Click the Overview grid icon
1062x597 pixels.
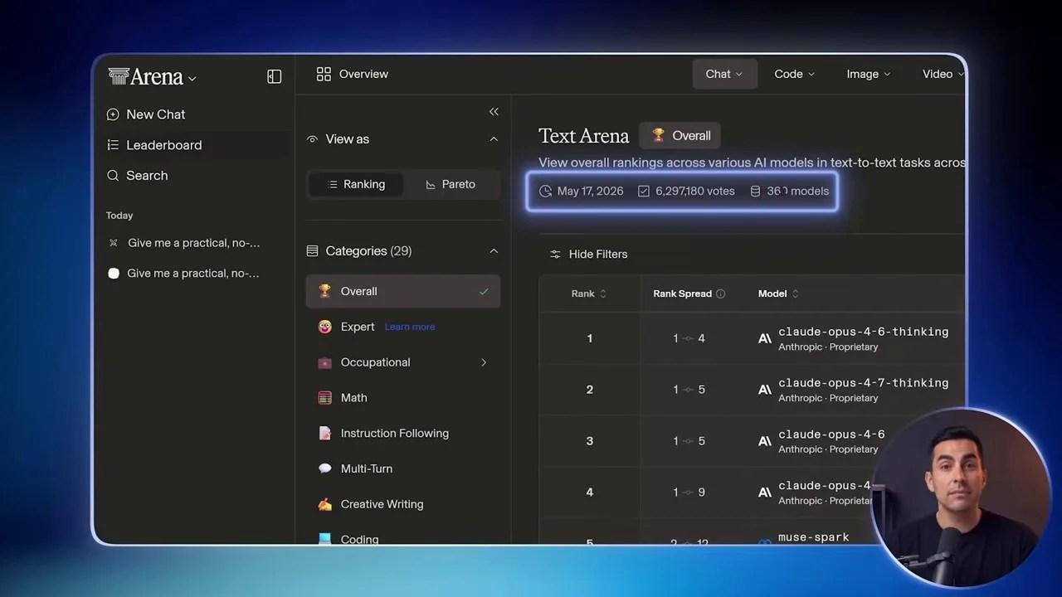click(324, 74)
